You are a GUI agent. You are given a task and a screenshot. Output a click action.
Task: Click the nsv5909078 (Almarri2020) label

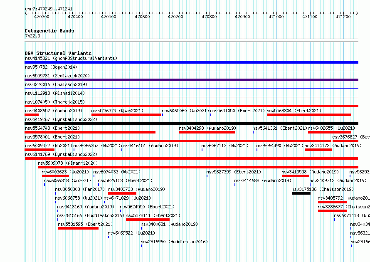[x=68, y=163]
